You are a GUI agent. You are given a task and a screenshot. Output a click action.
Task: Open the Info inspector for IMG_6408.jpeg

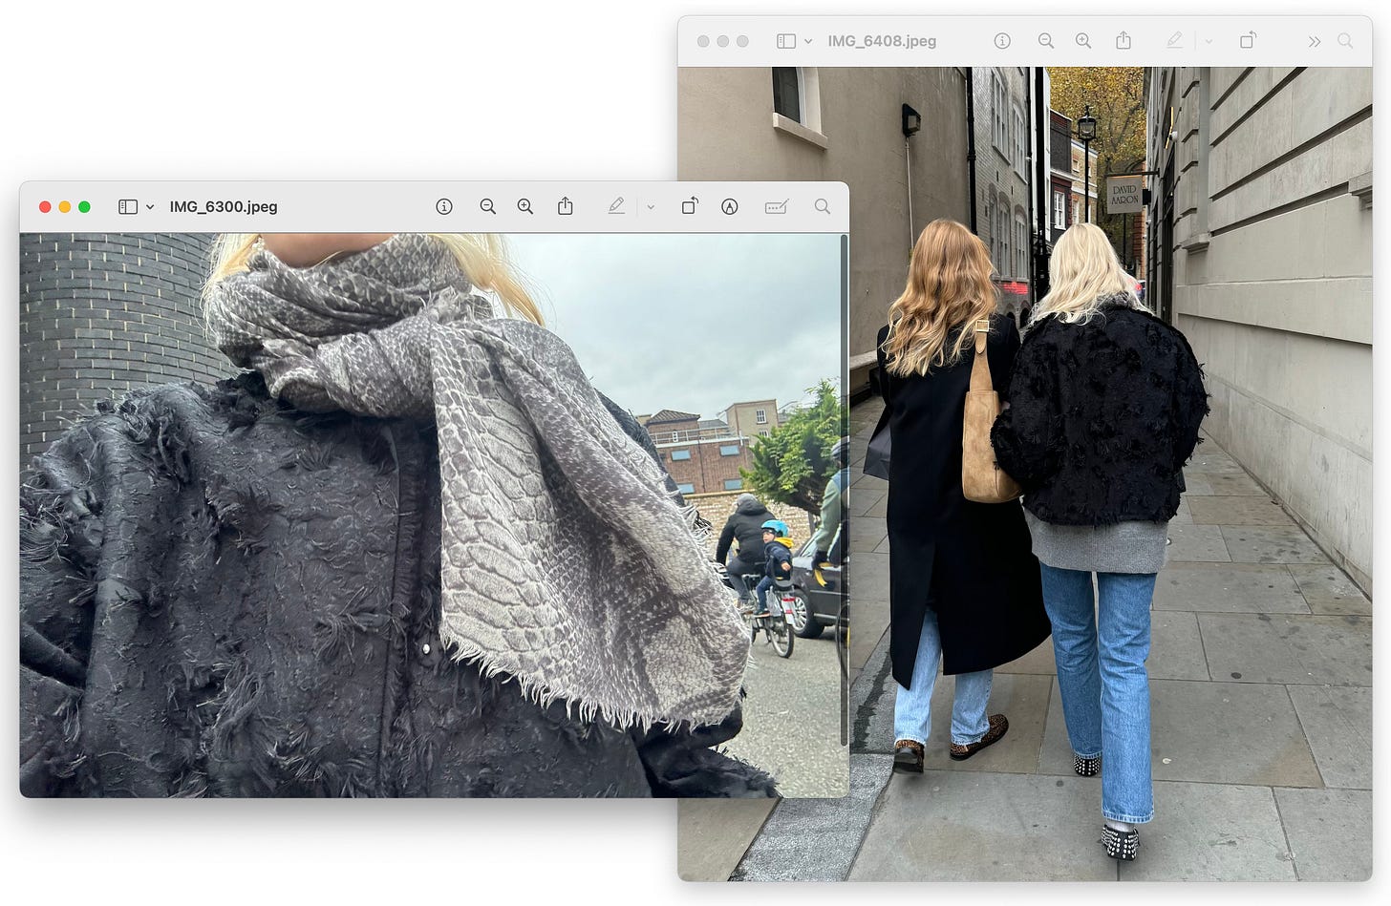[x=1001, y=41]
